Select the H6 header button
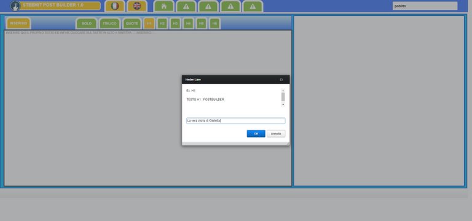472x221 pixels. pyautogui.click(x=214, y=23)
